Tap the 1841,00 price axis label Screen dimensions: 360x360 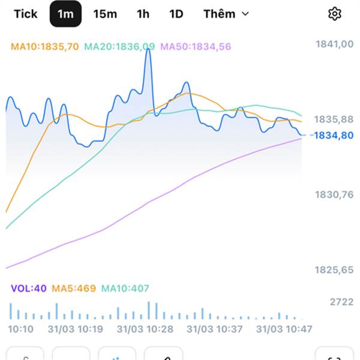tap(334, 44)
